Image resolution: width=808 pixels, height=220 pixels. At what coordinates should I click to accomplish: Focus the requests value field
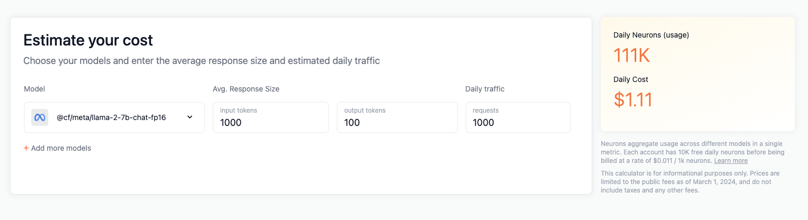484,123
